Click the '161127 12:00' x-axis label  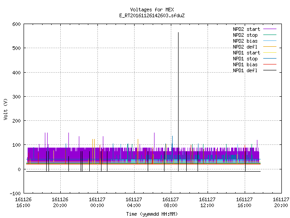pyautogui.click(x=208, y=203)
